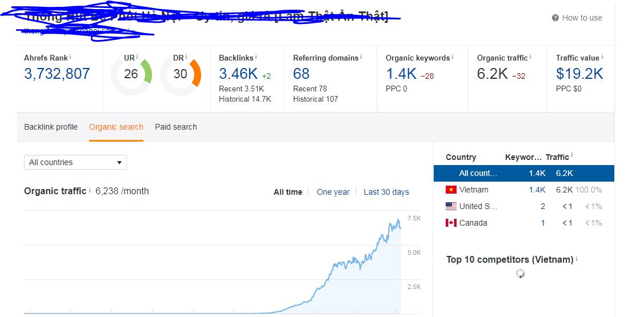
Task: Click Recent 3.51K backlinks text
Action: pyautogui.click(x=242, y=89)
